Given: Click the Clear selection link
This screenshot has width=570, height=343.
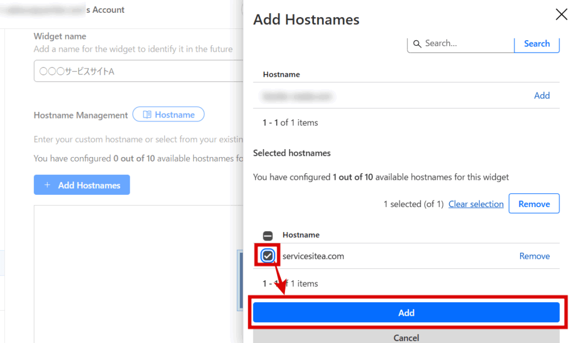Looking at the screenshot, I should click(x=476, y=204).
